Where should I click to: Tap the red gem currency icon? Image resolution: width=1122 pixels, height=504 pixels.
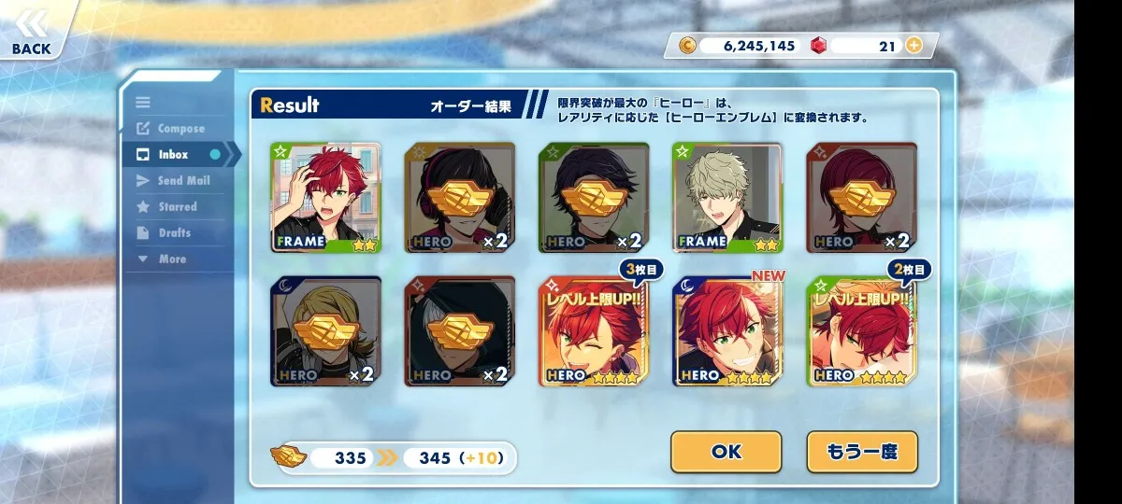click(819, 45)
